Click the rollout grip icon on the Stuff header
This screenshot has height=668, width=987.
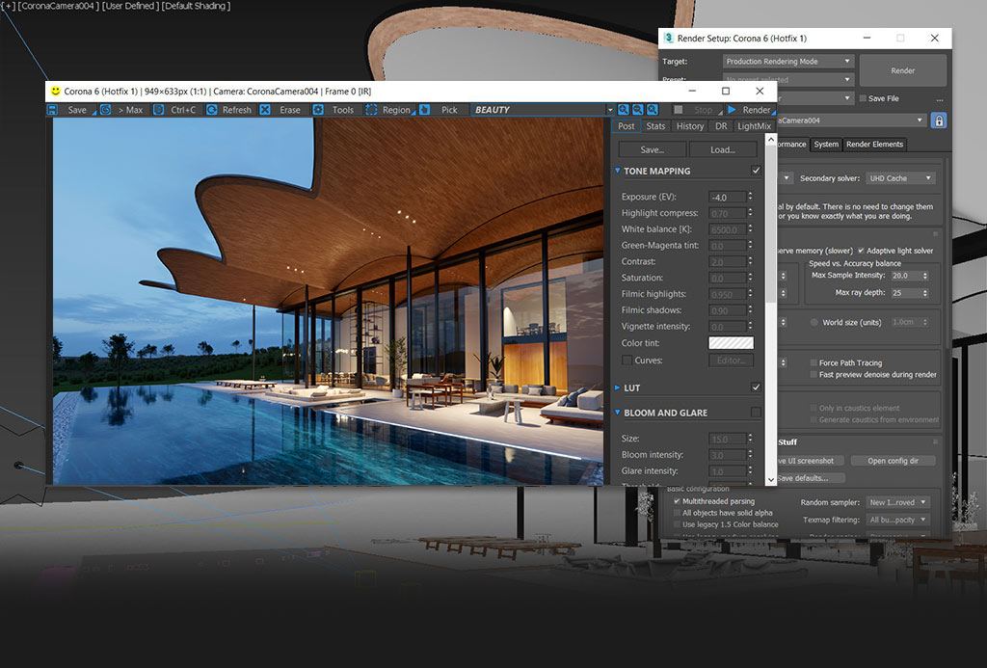click(x=935, y=442)
